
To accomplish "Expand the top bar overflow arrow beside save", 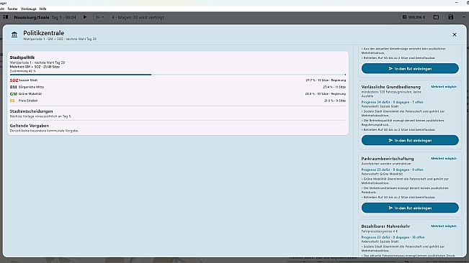I will 464,17.
